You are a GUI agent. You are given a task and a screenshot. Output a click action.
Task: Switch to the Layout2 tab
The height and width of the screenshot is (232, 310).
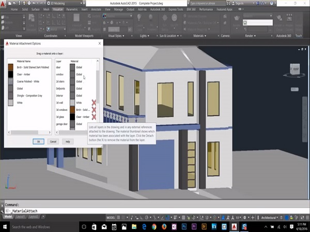click(x=33, y=217)
